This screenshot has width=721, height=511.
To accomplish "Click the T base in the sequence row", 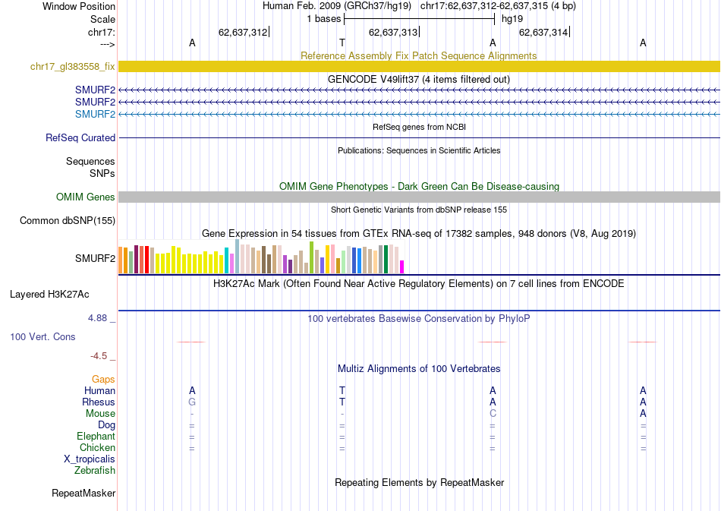I will pos(342,43).
